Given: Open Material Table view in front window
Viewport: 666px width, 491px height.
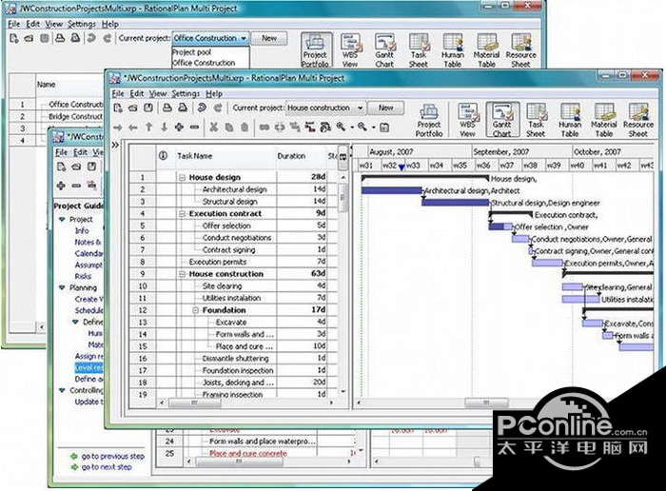Looking at the screenshot, I should 603,120.
